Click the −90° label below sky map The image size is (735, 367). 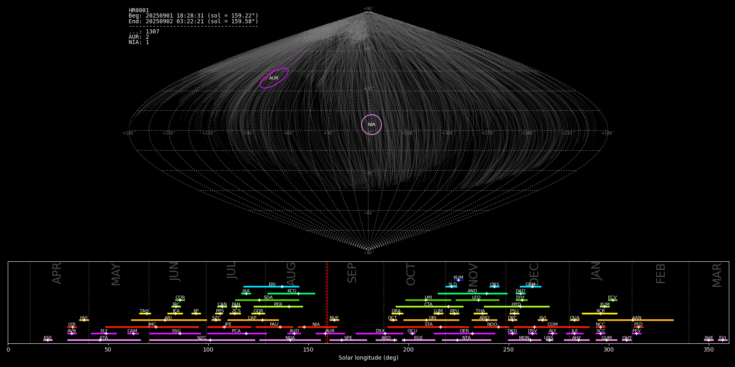[368, 253]
